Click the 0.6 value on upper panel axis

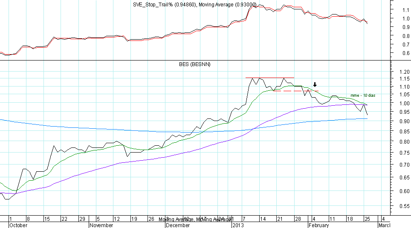[406, 53]
